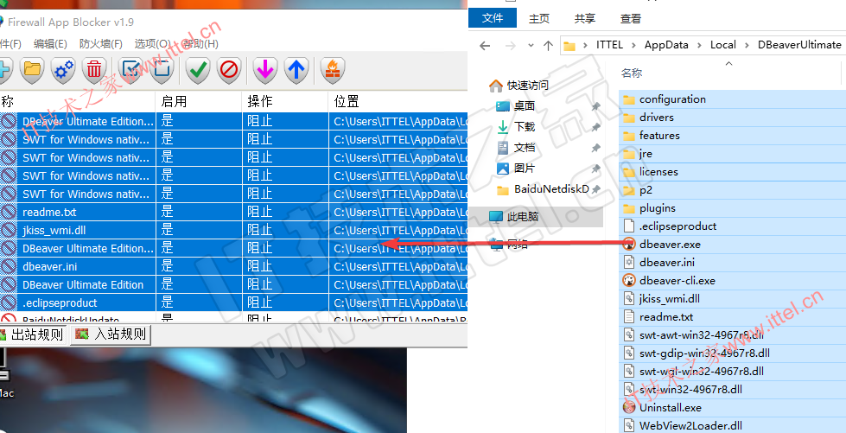The image size is (846, 433).
Task: Select the drivers folder
Action: click(x=656, y=118)
